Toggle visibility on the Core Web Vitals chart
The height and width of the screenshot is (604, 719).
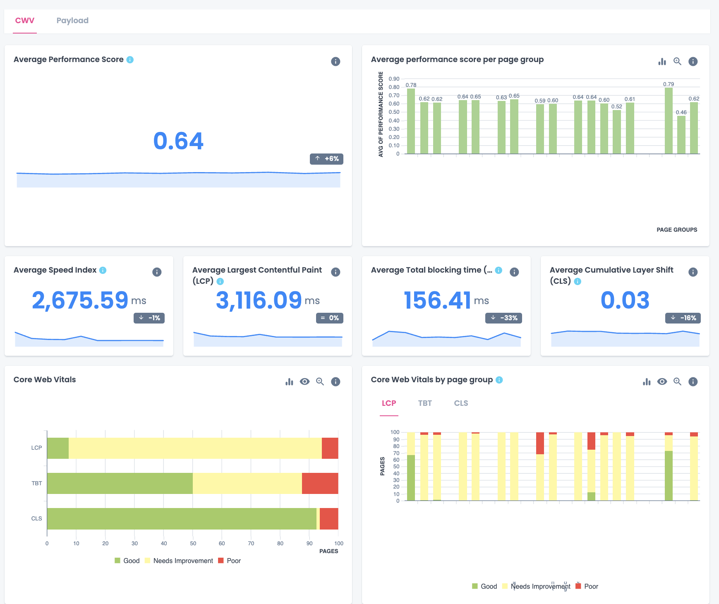click(x=304, y=381)
